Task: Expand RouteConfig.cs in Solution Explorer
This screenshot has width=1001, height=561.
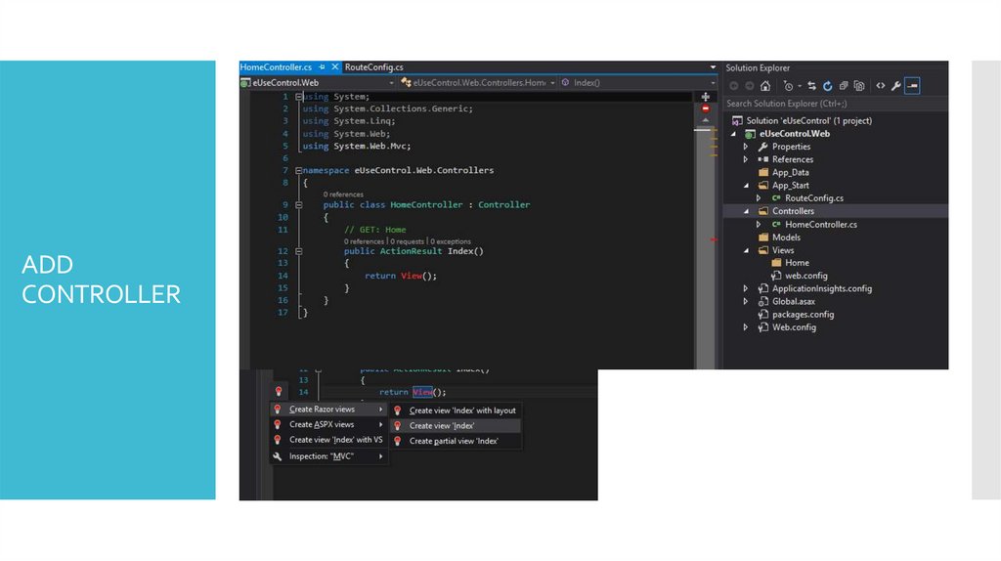Action: 759,198
